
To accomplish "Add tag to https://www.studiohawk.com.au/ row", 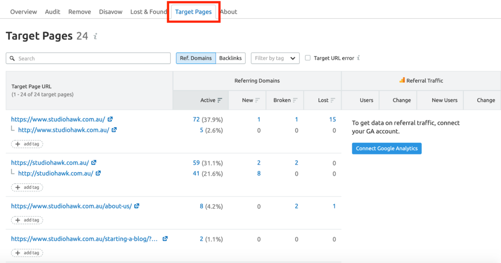I will click(27, 144).
